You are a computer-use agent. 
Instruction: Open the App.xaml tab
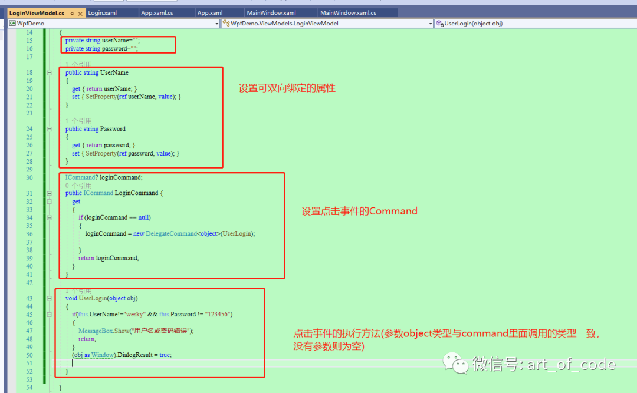pyautogui.click(x=210, y=13)
